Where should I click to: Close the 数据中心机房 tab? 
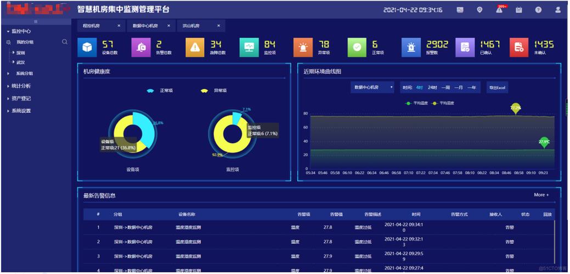tap(168, 26)
